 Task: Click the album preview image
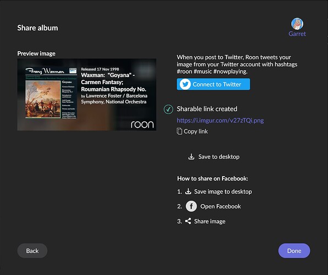coord(87,95)
